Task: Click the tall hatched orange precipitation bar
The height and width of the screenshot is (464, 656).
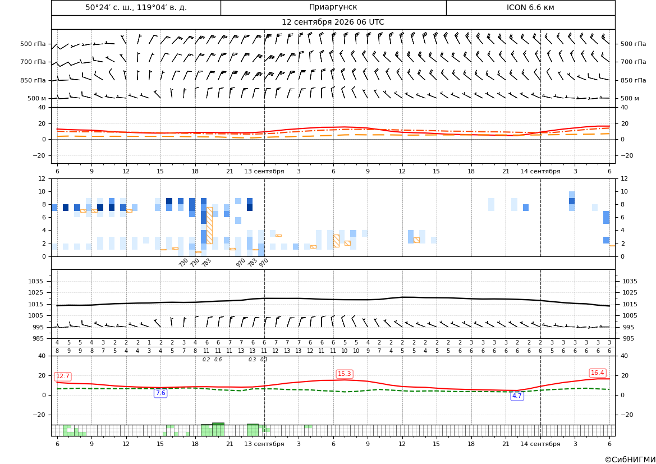Action: (x=210, y=226)
